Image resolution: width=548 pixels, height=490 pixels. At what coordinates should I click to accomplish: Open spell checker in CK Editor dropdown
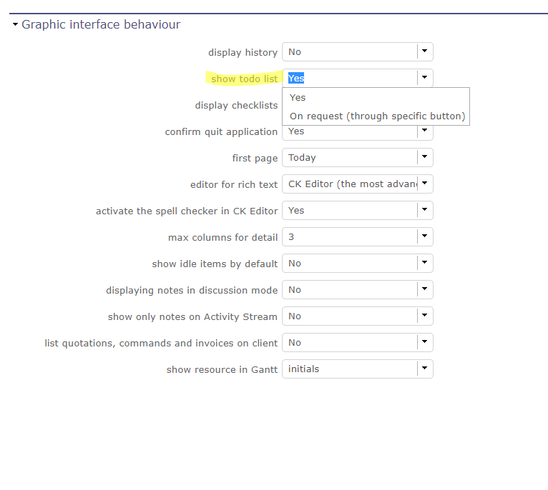pos(424,210)
